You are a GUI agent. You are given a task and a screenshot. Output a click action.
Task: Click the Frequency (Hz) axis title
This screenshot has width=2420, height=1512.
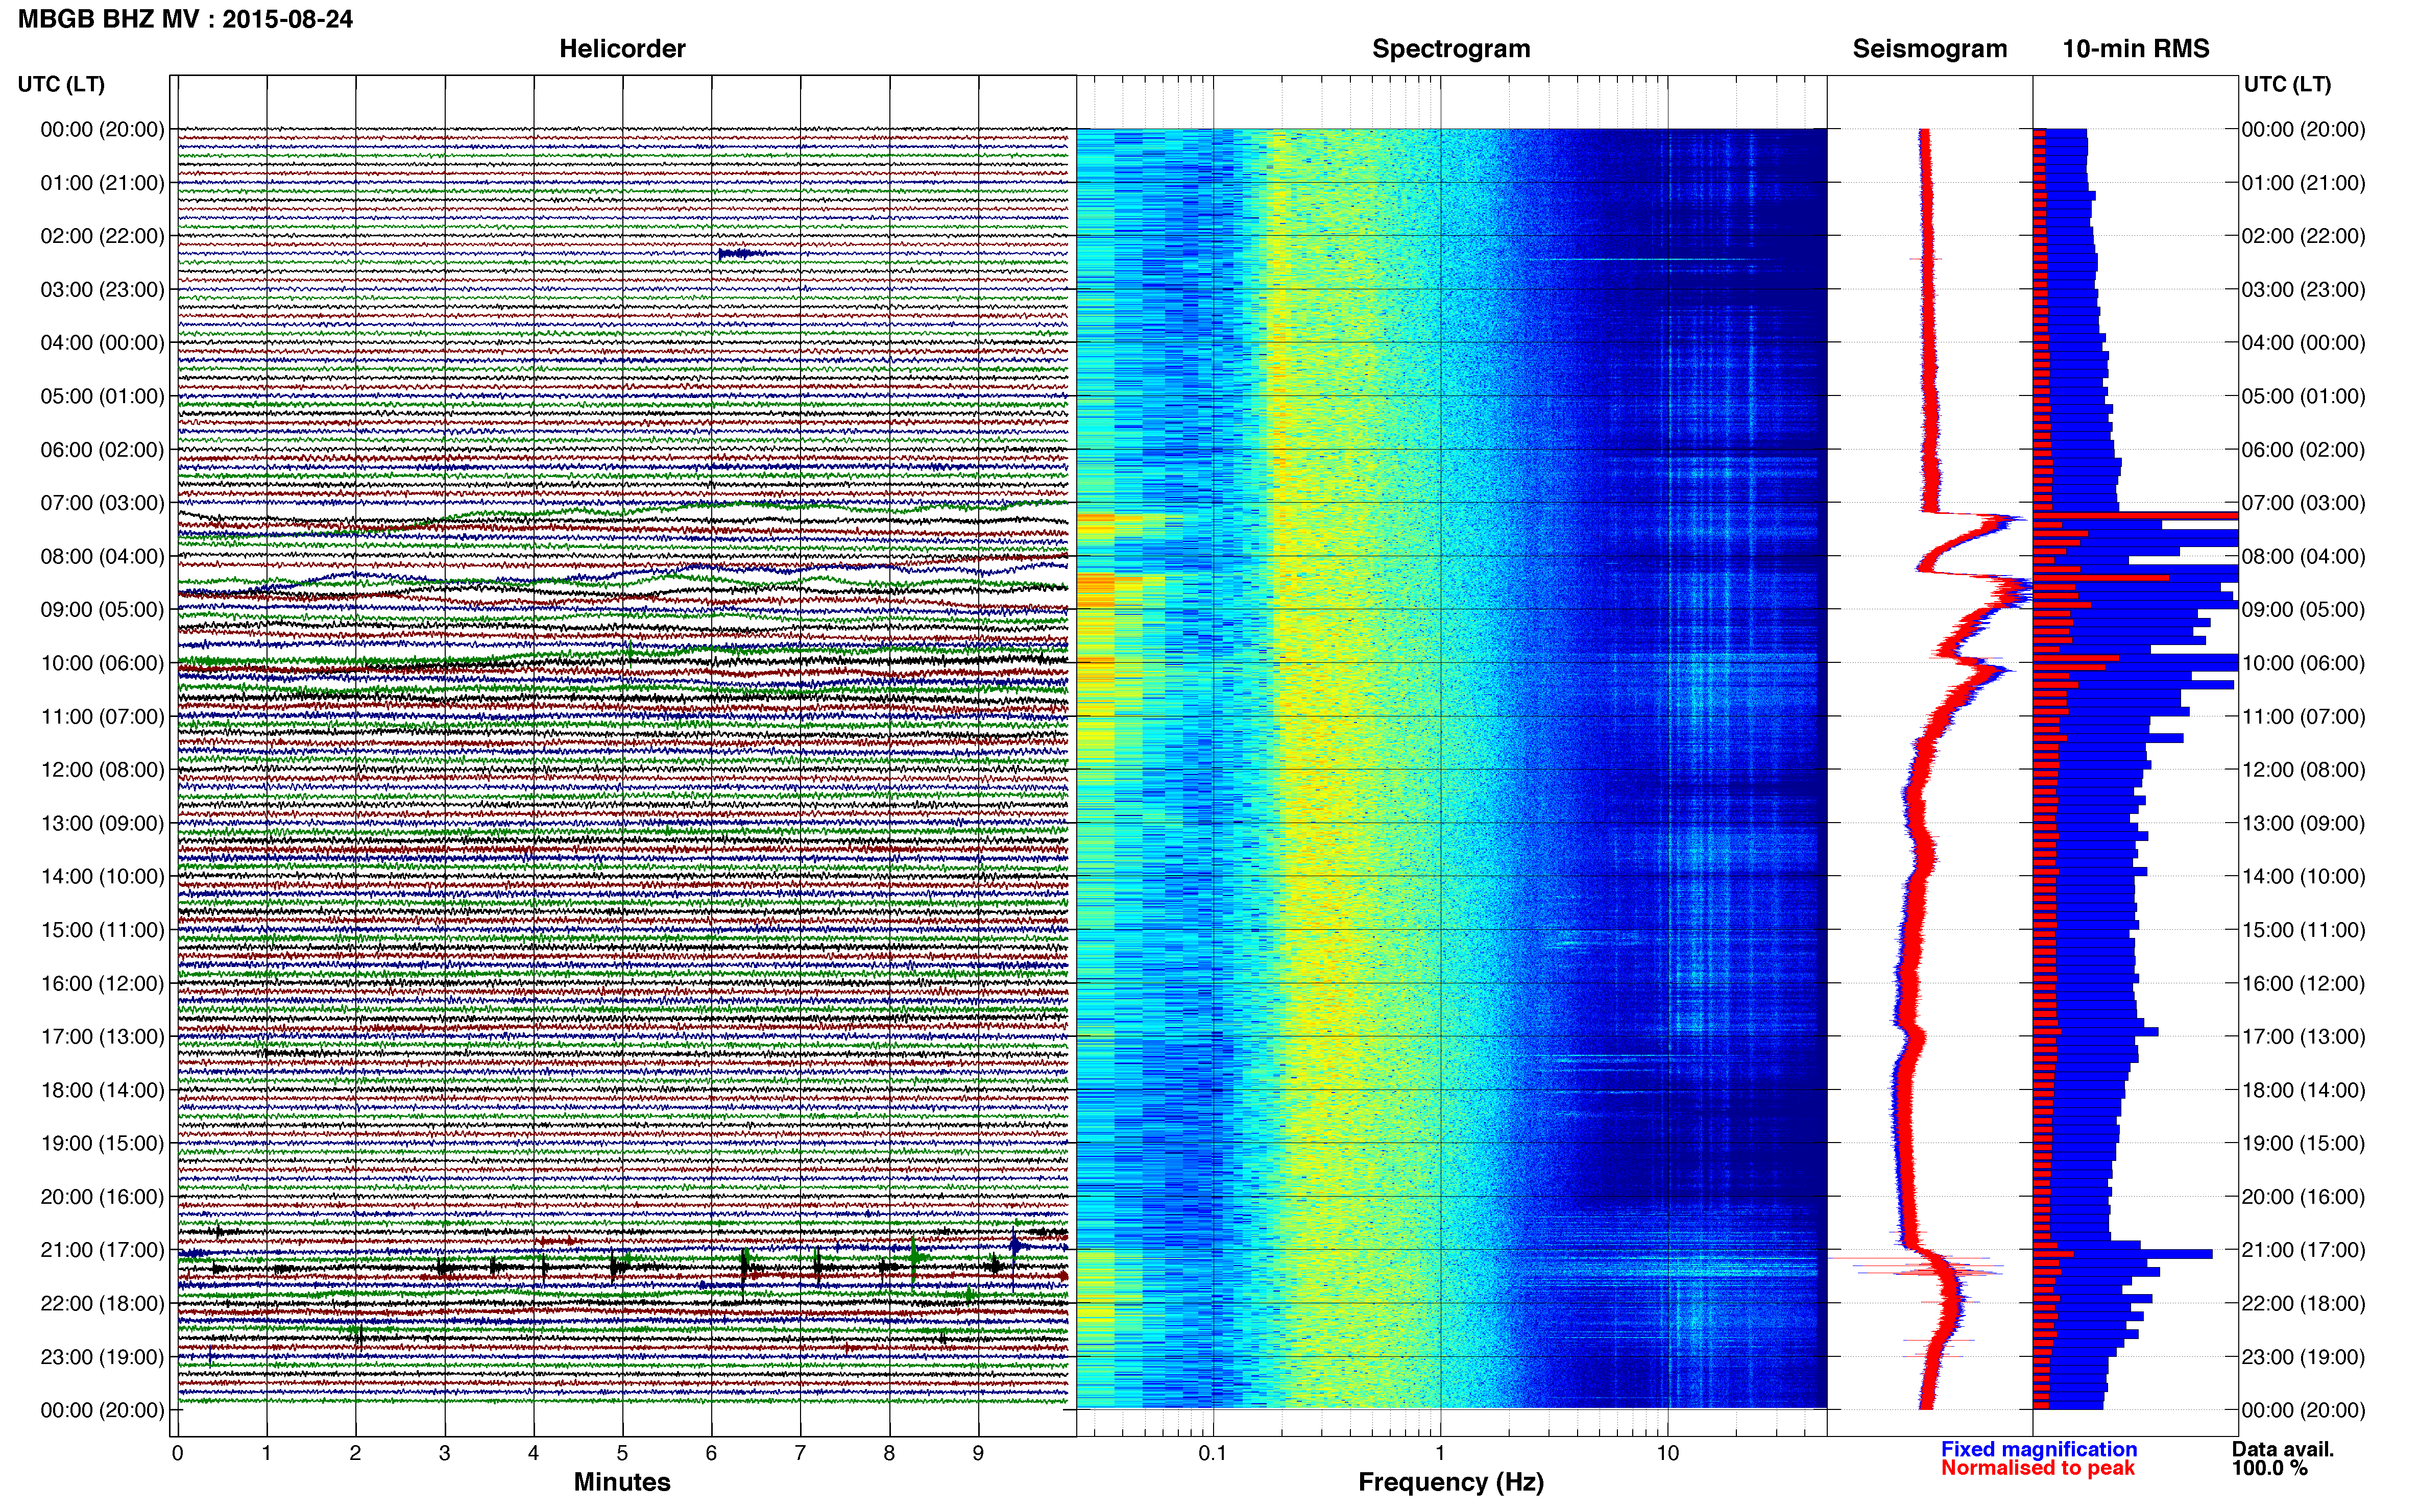tap(1450, 1482)
